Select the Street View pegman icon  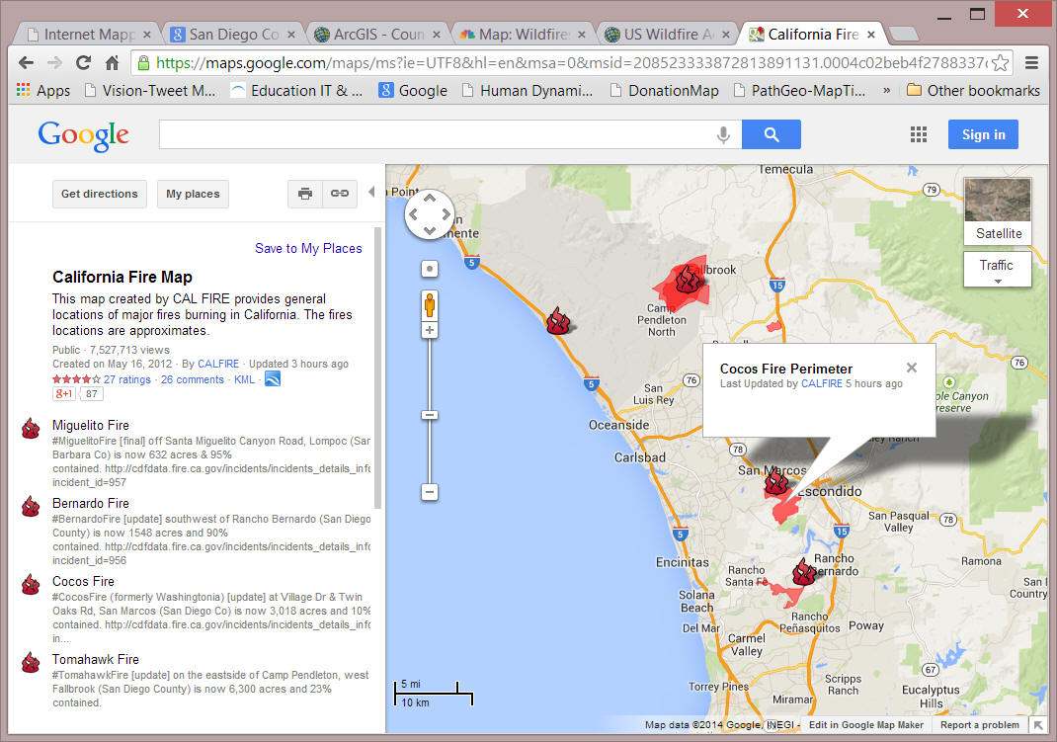click(430, 306)
